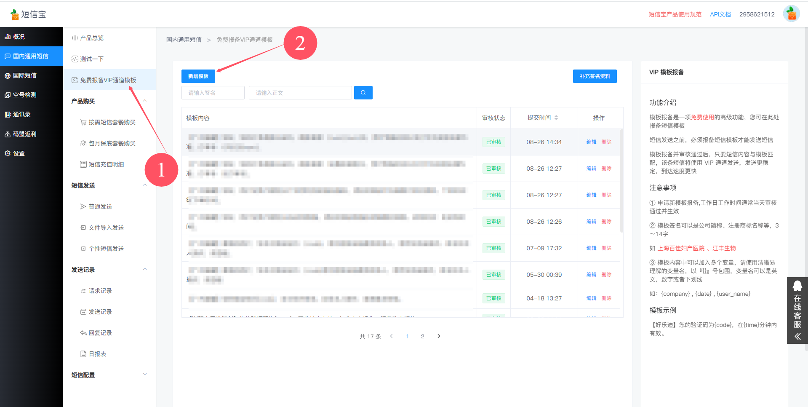The width and height of the screenshot is (808, 407).
Task: Open 国际短信 in the dark sidebar
Action: [32, 75]
